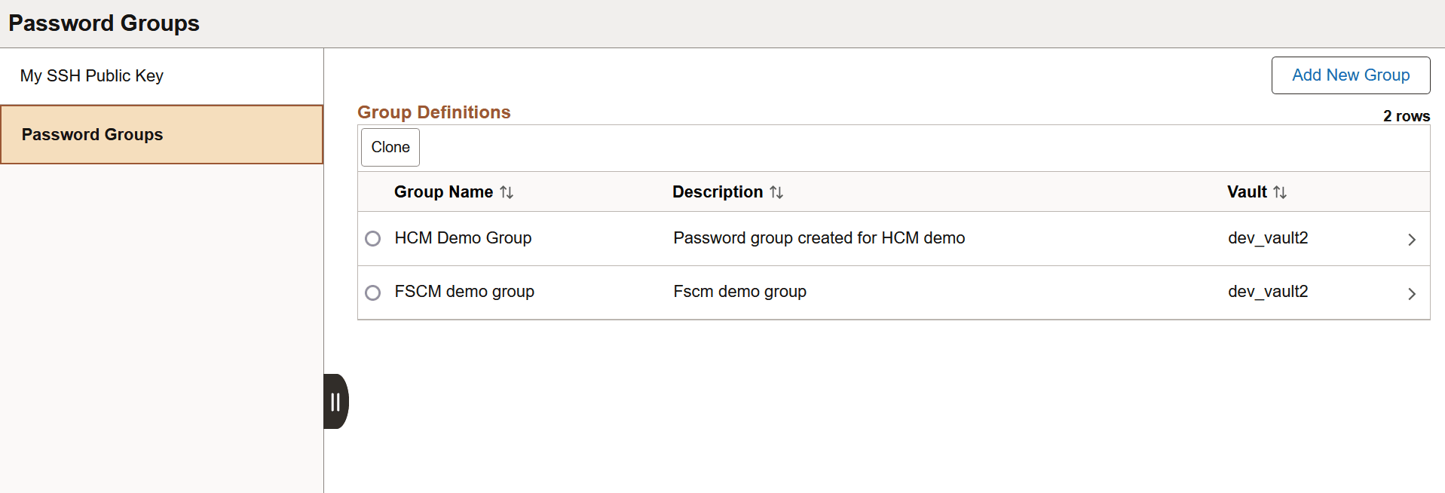Click the Group Definitions heading
Screen dimensions: 1445x493
click(433, 112)
